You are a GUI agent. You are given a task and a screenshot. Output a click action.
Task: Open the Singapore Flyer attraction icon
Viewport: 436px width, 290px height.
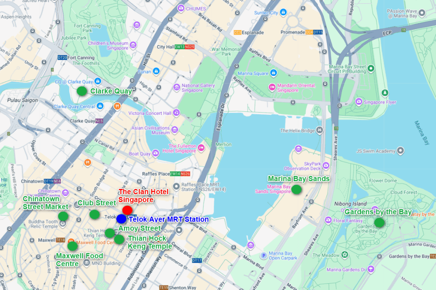pyautogui.click(x=359, y=102)
